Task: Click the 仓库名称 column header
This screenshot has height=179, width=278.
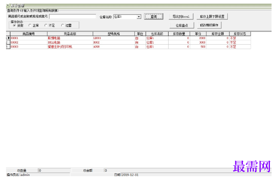Action: (x=157, y=34)
